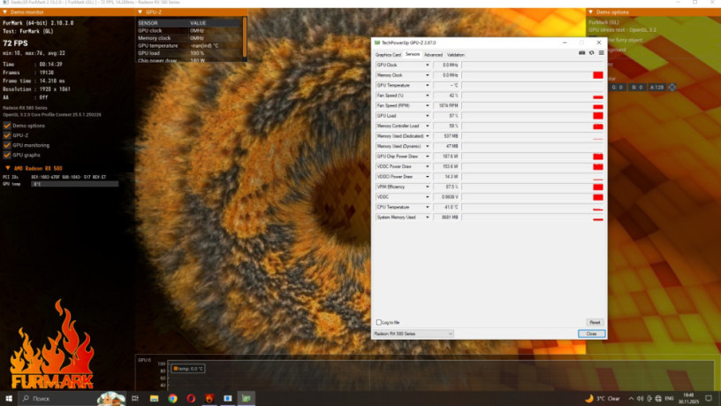Screen dimensions: 721x406
Task: Open the CPU Temperature sensor dropdown
Action: pyautogui.click(x=427, y=207)
